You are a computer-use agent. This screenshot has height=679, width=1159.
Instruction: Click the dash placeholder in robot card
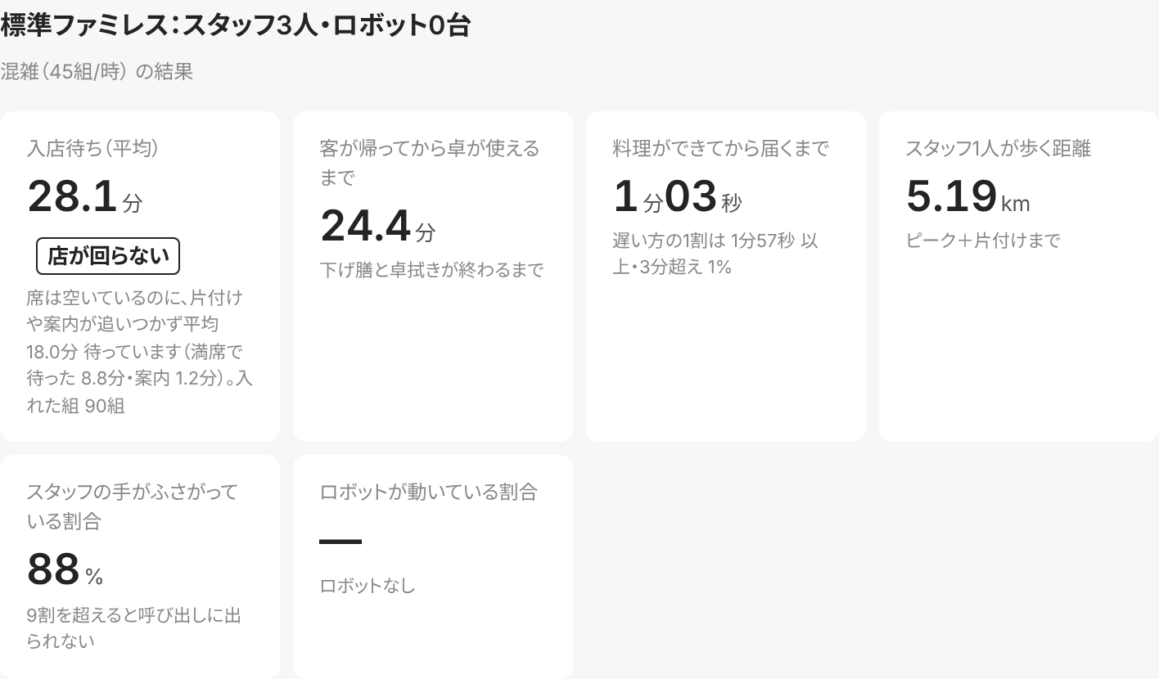click(x=340, y=542)
